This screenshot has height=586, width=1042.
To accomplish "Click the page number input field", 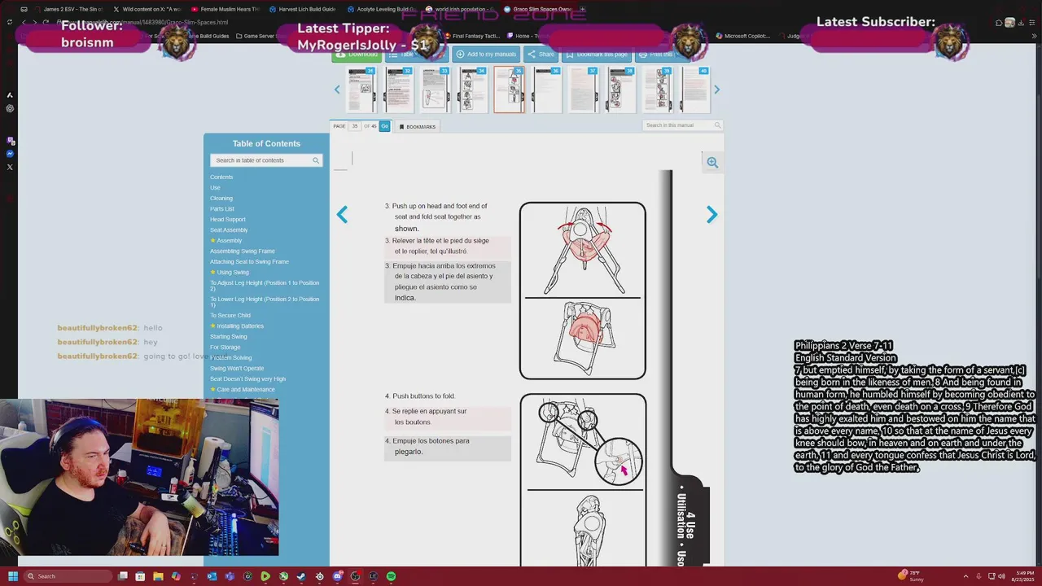I will click(355, 126).
